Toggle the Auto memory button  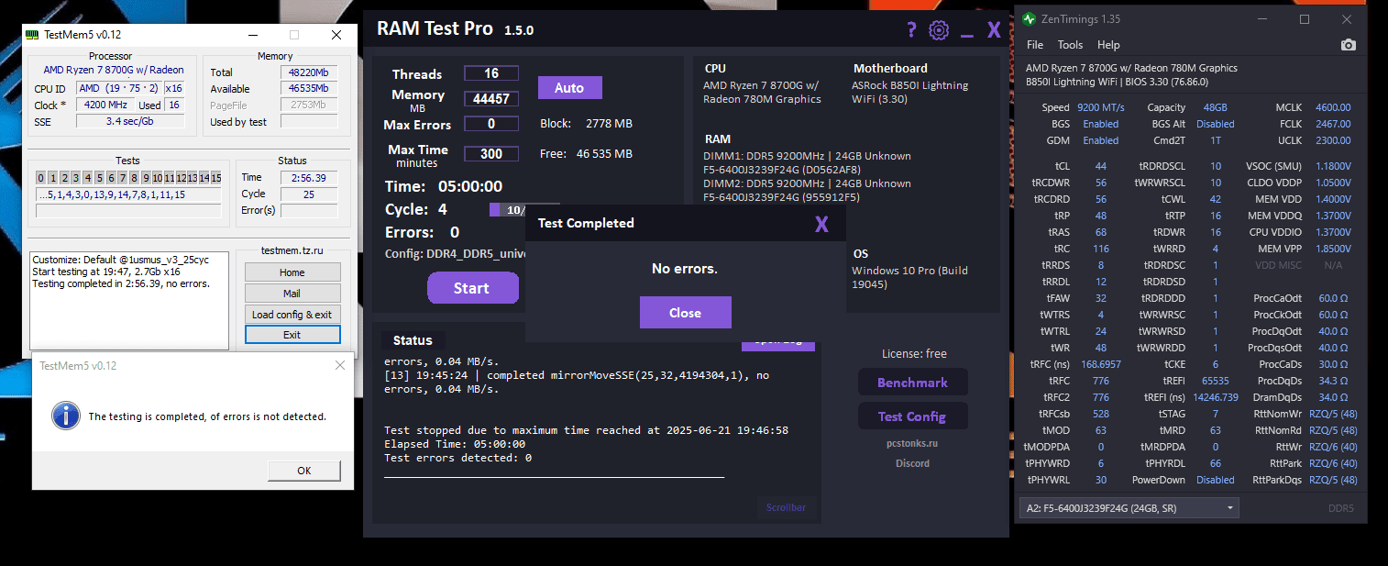[x=569, y=88]
